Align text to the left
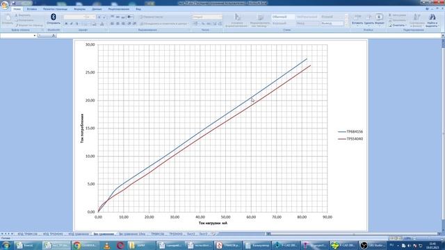This screenshot has height=250, width=445. (112, 24)
